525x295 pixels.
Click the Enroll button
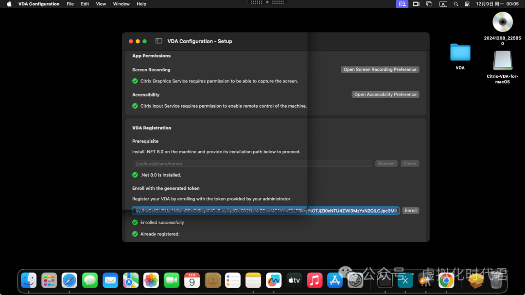pyautogui.click(x=410, y=211)
